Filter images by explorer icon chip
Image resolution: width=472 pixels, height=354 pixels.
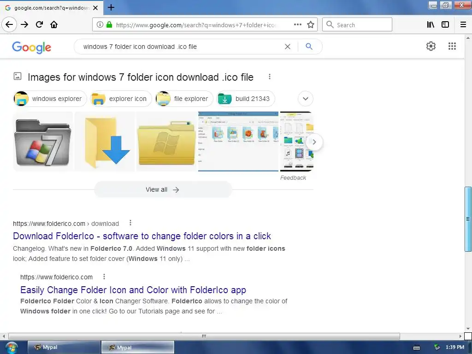(x=122, y=99)
